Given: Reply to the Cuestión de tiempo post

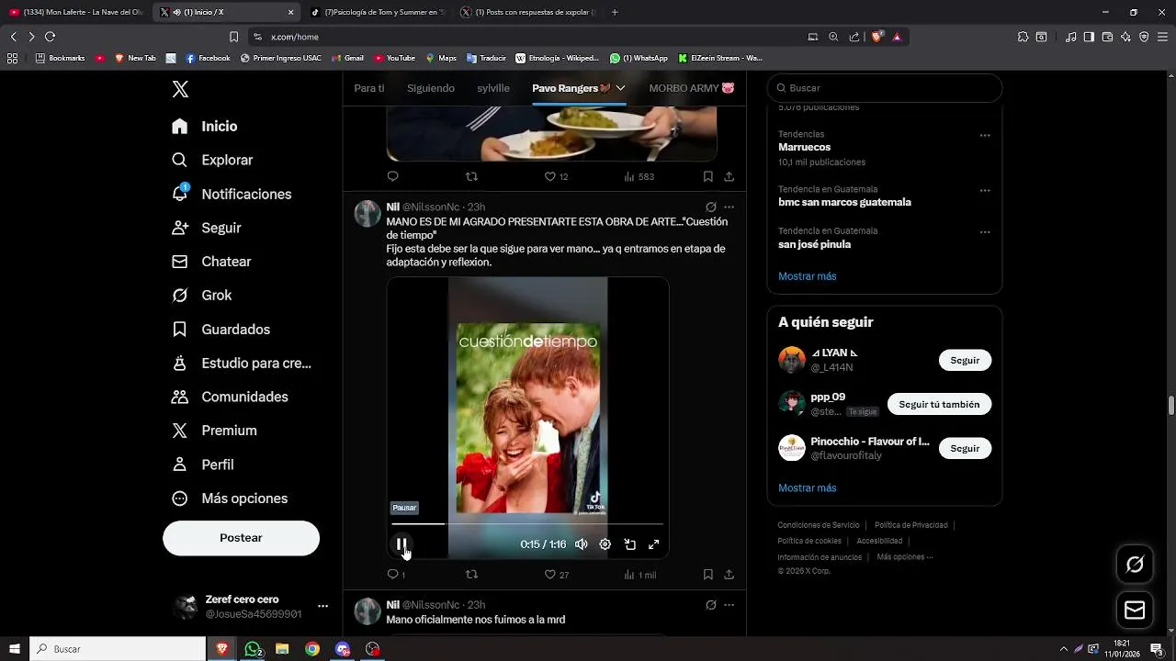Looking at the screenshot, I should [x=393, y=575].
